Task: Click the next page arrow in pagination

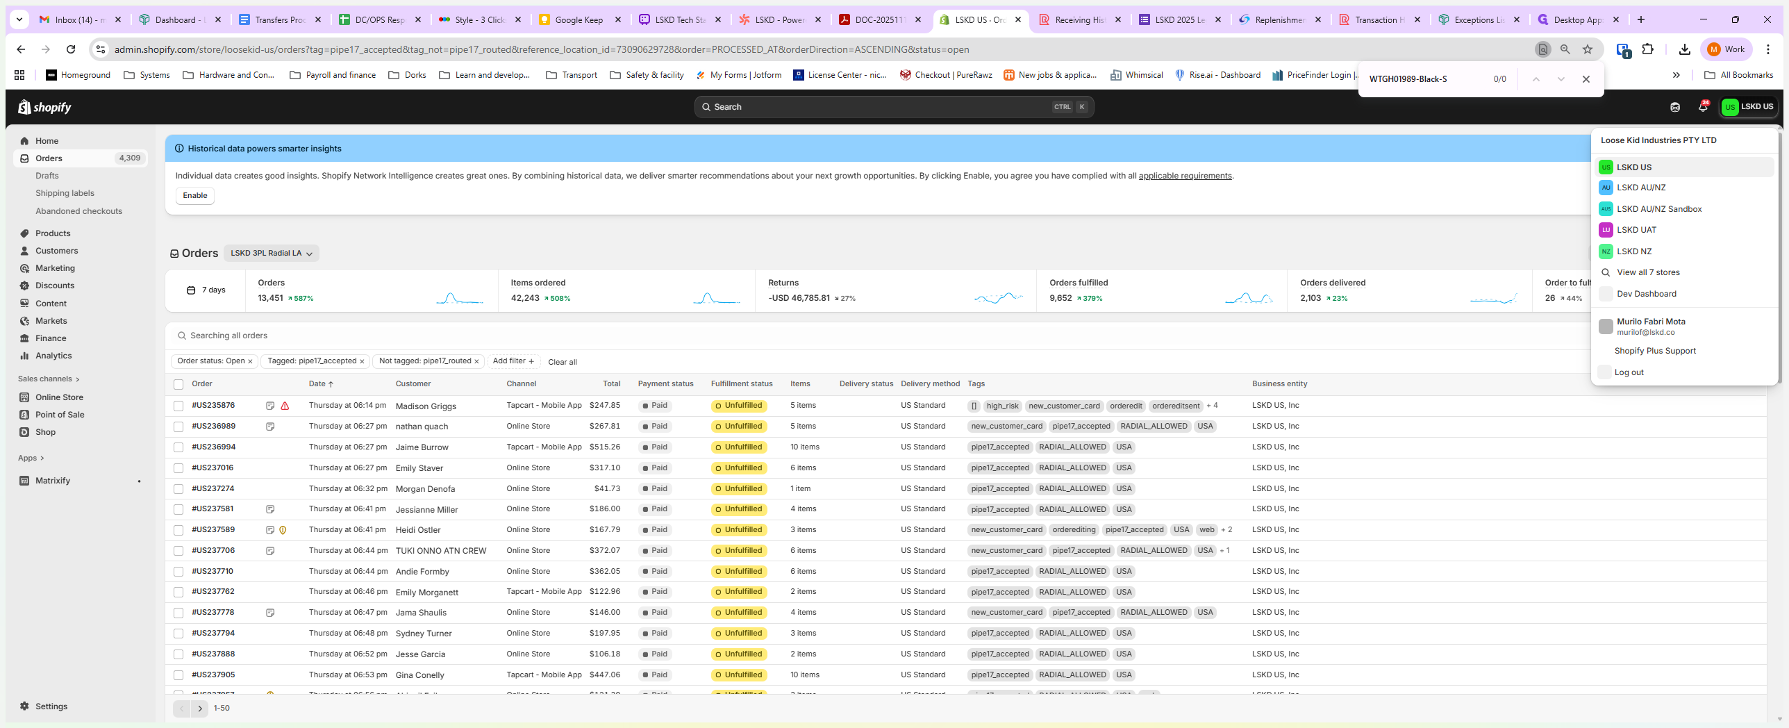Action: [x=200, y=709]
